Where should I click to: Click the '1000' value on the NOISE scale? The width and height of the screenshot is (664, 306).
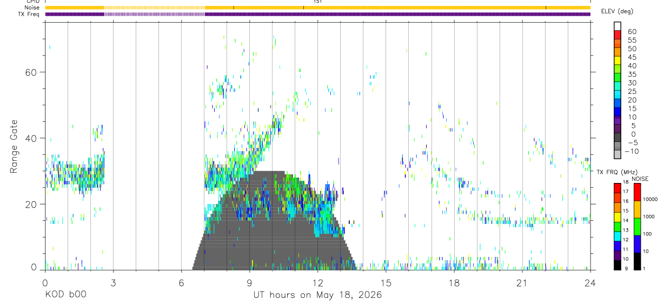(x=650, y=216)
